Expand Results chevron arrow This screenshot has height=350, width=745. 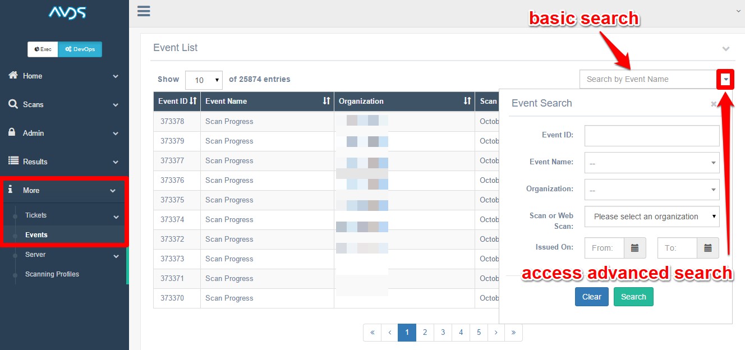pyautogui.click(x=116, y=162)
